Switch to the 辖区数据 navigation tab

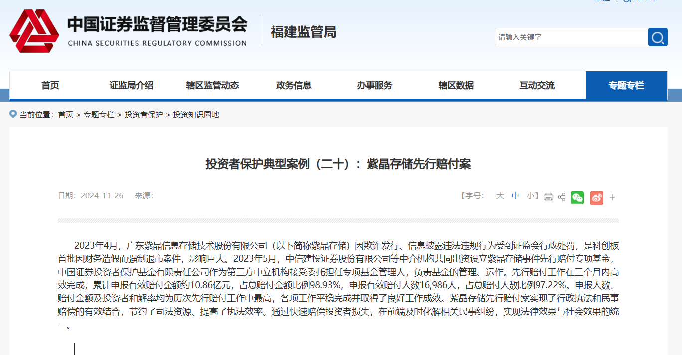[x=456, y=85]
